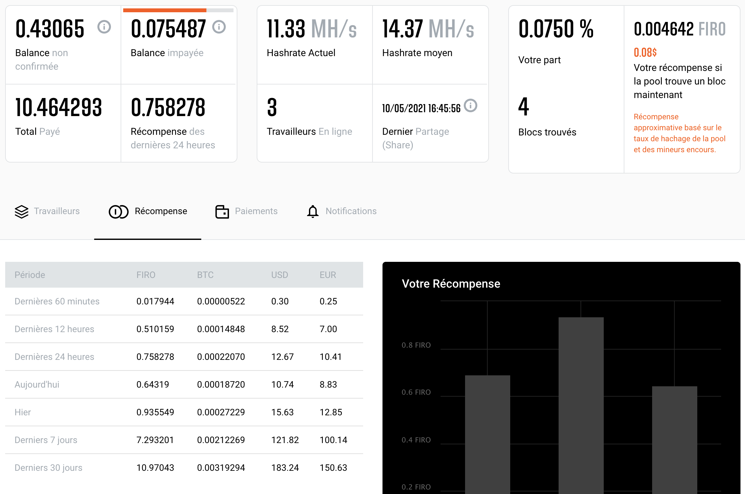Click info icon next to unpaid balance 0.075487

click(219, 27)
